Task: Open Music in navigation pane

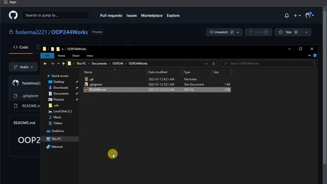Action: click(x=57, y=117)
